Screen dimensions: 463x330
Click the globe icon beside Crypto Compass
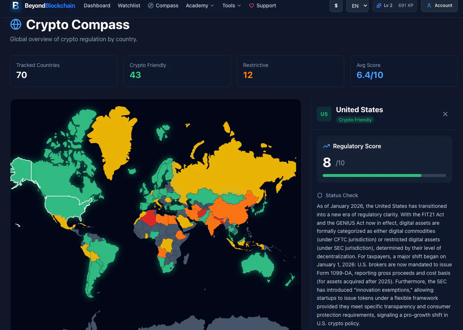16,25
